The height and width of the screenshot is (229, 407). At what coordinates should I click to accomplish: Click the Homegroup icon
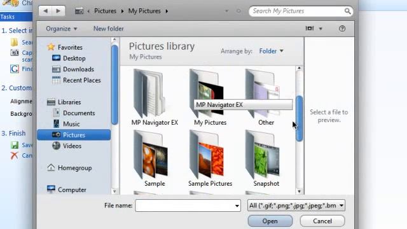[x=51, y=168]
